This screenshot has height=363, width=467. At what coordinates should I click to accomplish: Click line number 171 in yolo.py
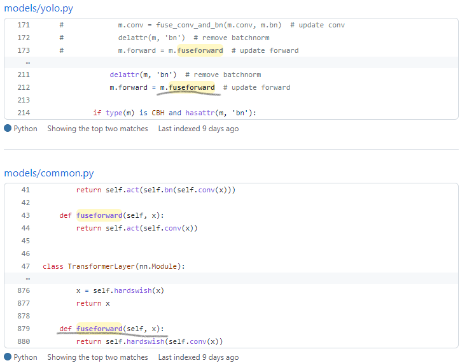pos(24,25)
